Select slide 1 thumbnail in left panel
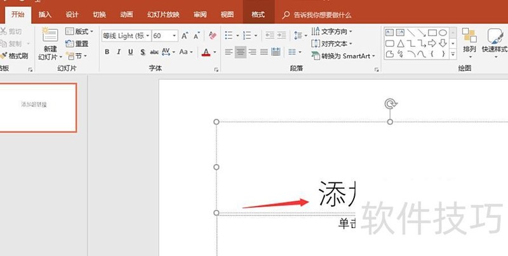This screenshot has height=256, width=508. [39, 107]
